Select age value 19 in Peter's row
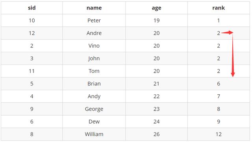The height and width of the screenshot is (142, 252). coord(156,20)
